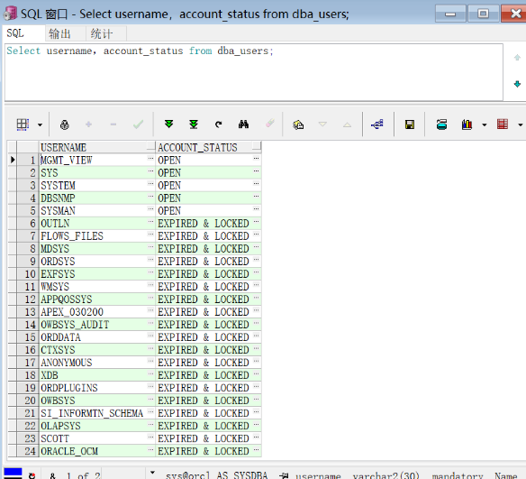Open the ellipsis in OUTLN's status cell
Screen dimensions: 526x479
[x=257, y=221]
